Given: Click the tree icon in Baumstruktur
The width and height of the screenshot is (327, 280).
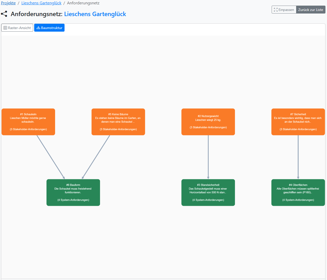Looking at the screenshot, I should click(38, 28).
